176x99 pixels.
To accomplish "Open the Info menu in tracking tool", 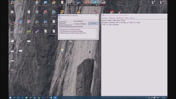I will point(60,18).
